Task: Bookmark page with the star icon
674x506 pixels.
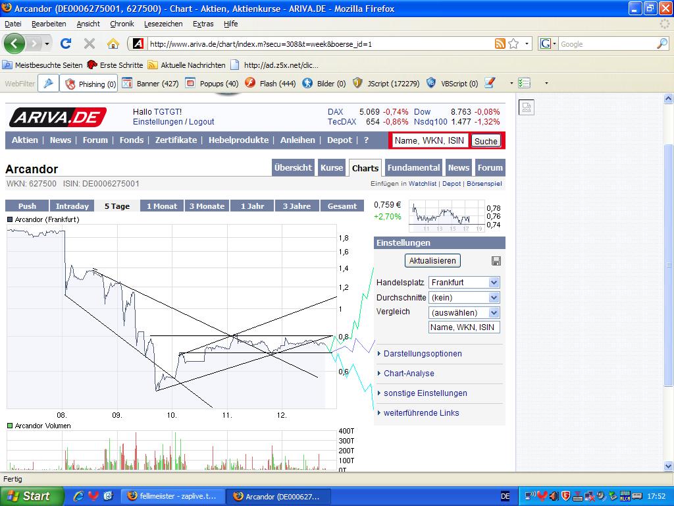Action: [x=513, y=43]
